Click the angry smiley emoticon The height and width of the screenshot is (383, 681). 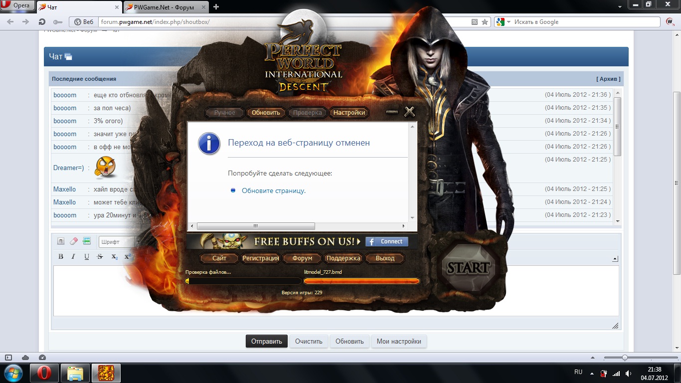pos(105,168)
